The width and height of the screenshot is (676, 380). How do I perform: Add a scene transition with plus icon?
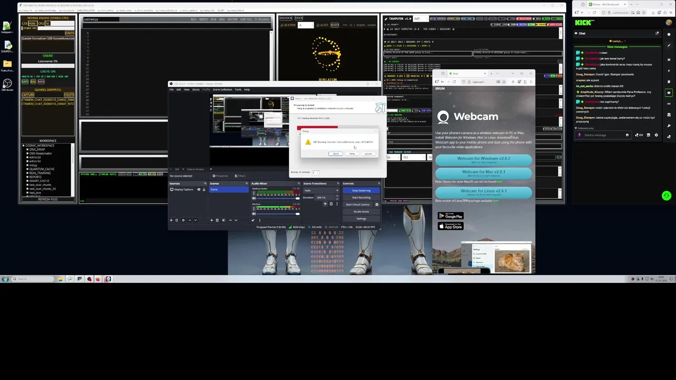tap(325, 204)
